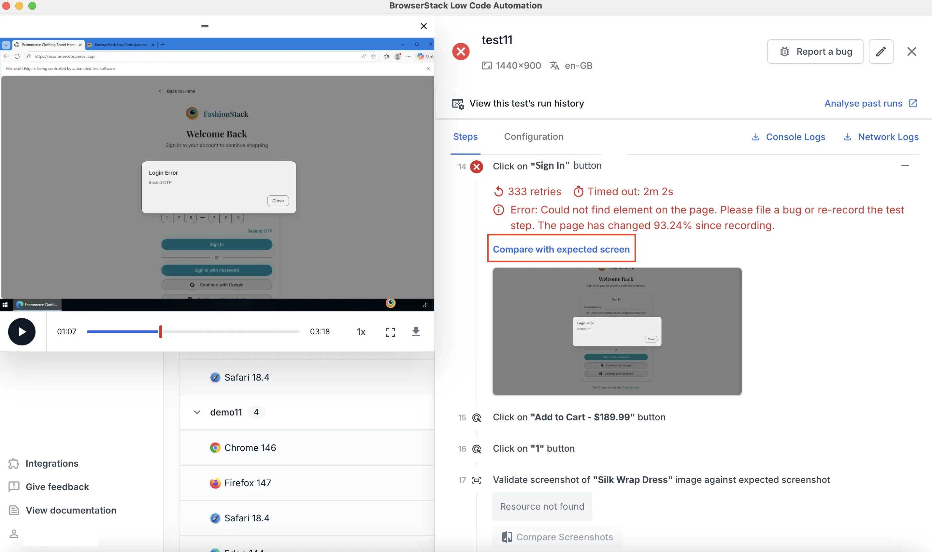Click Report a bug button
Image resolution: width=932 pixels, height=552 pixels.
pos(815,51)
